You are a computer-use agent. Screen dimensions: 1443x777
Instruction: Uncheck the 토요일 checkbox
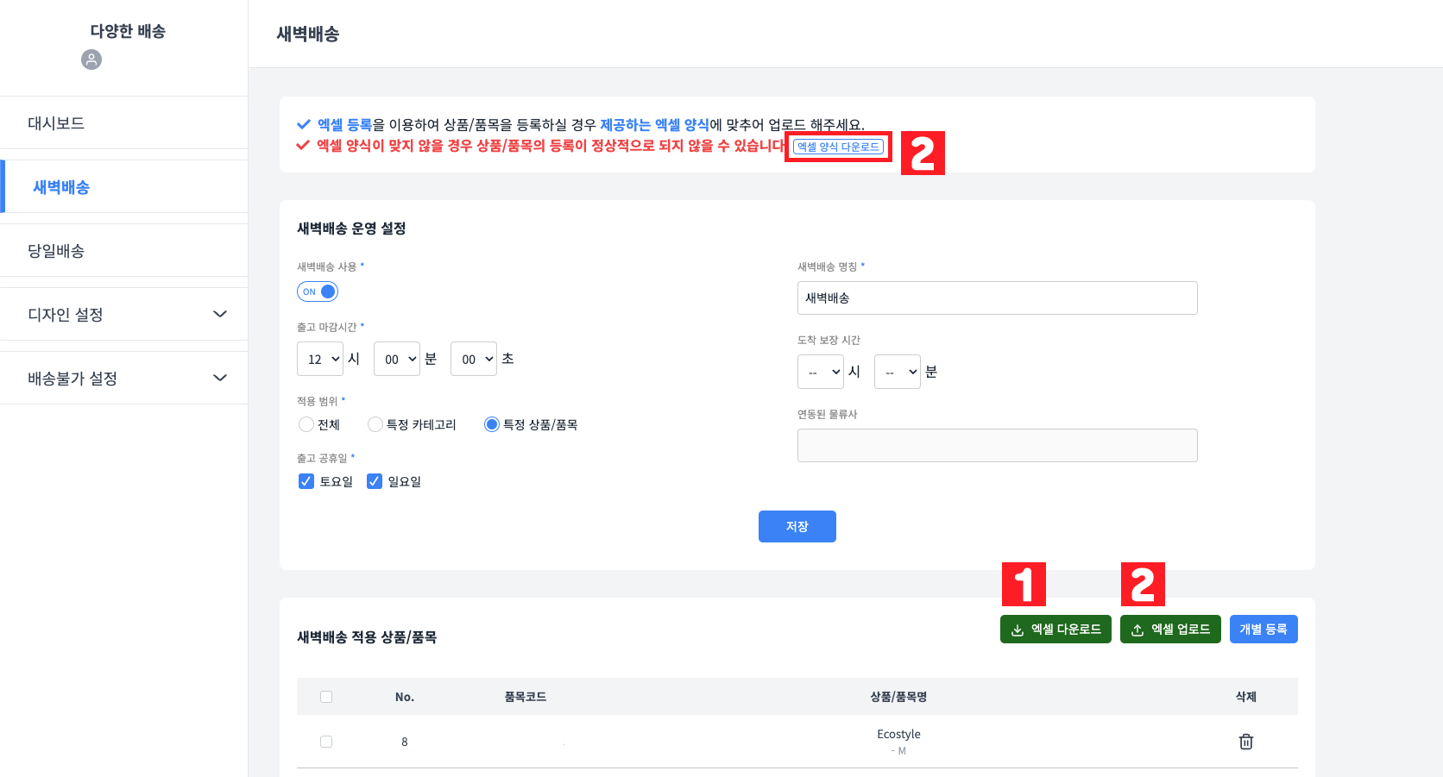point(306,481)
